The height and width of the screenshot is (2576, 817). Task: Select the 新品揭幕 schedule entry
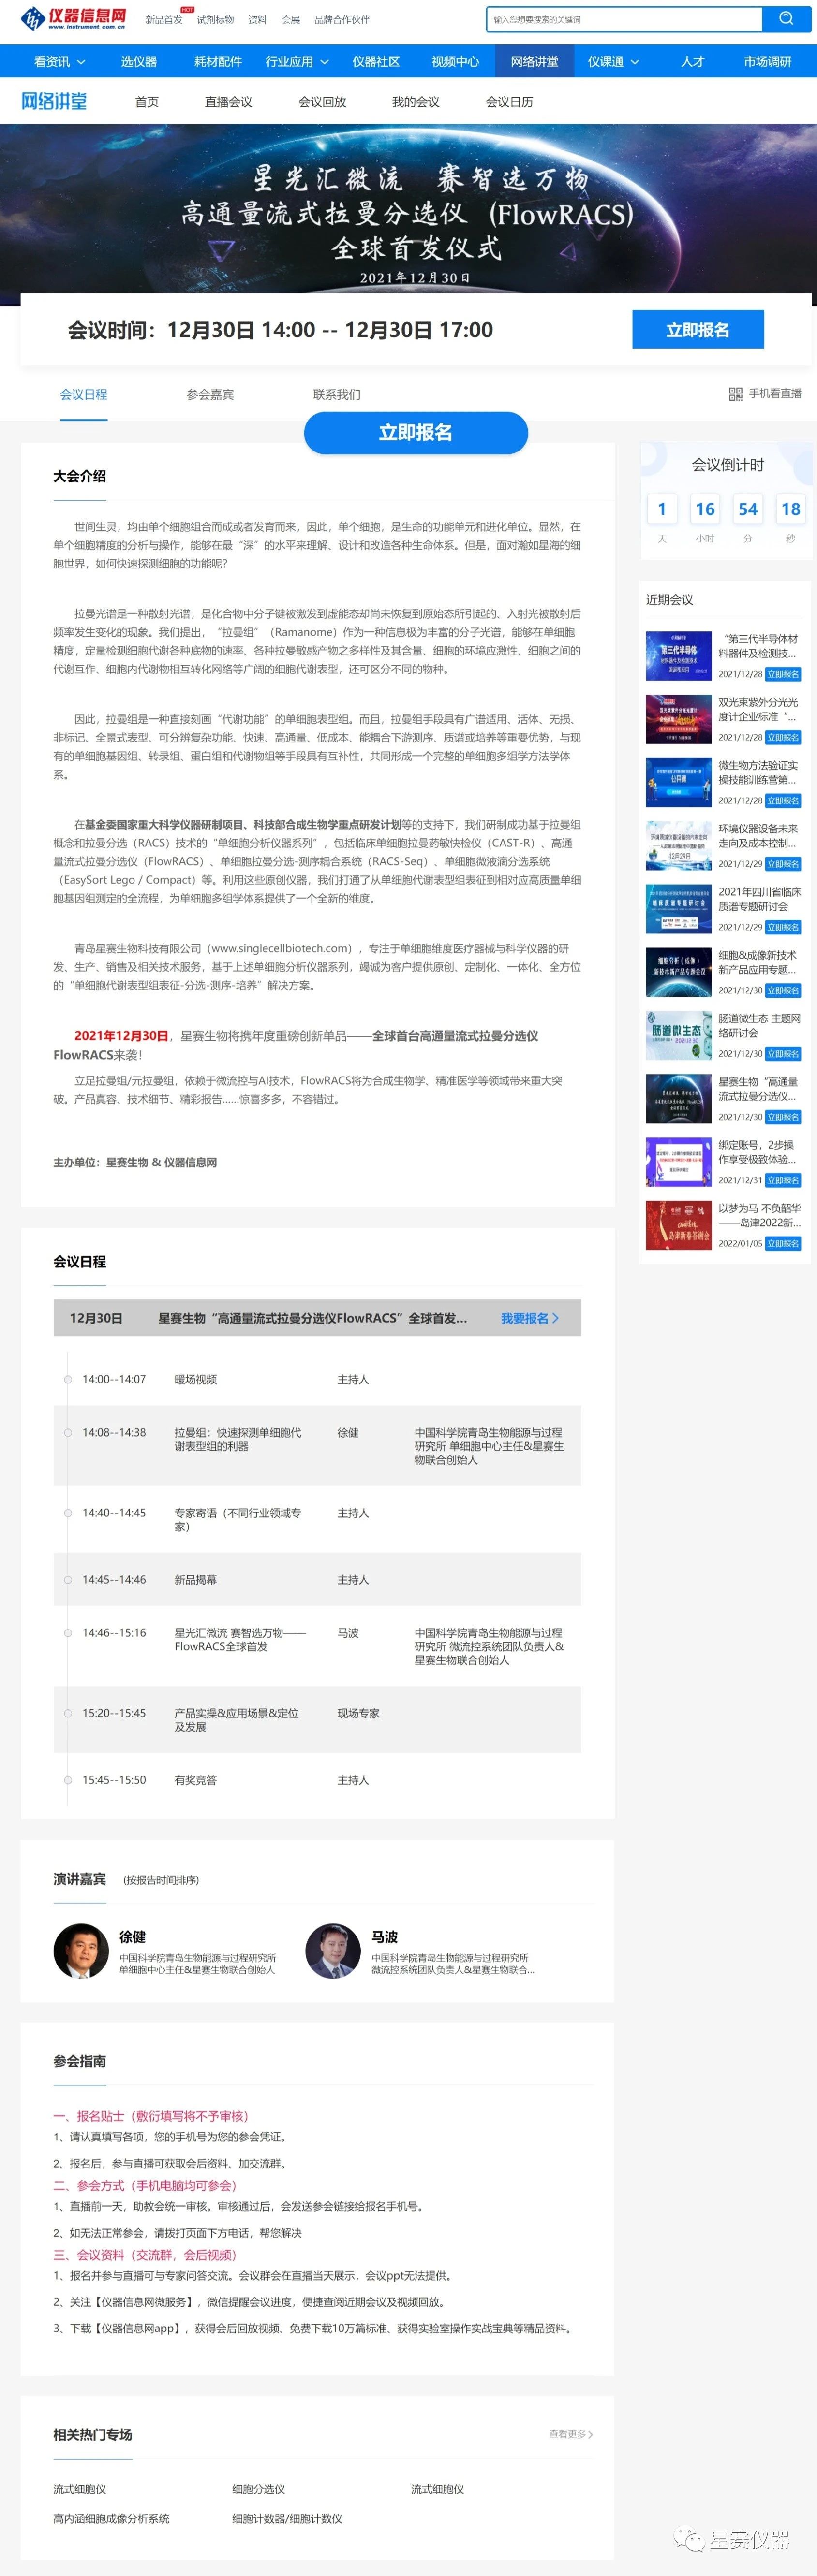coord(195,1580)
